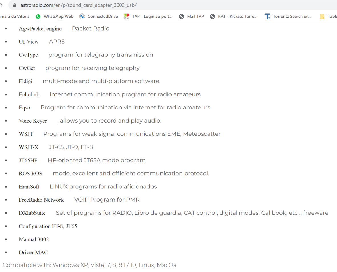Click 'JT-65, JT-9, FT-8' text
The height and width of the screenshot is (272, 337).
tap(71, 147)
